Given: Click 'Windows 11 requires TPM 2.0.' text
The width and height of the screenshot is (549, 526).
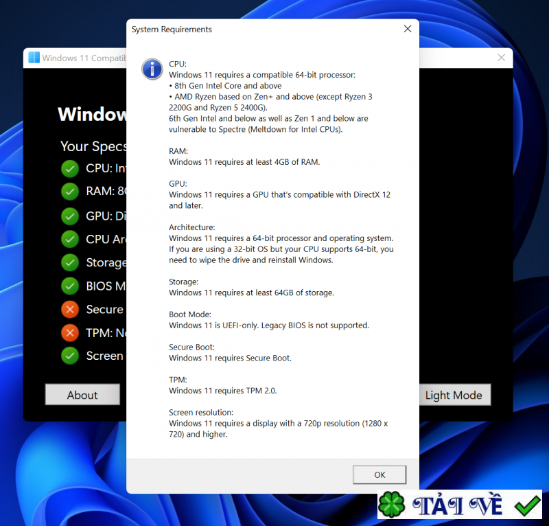Looking at the screenshot, I should (222, 391).
